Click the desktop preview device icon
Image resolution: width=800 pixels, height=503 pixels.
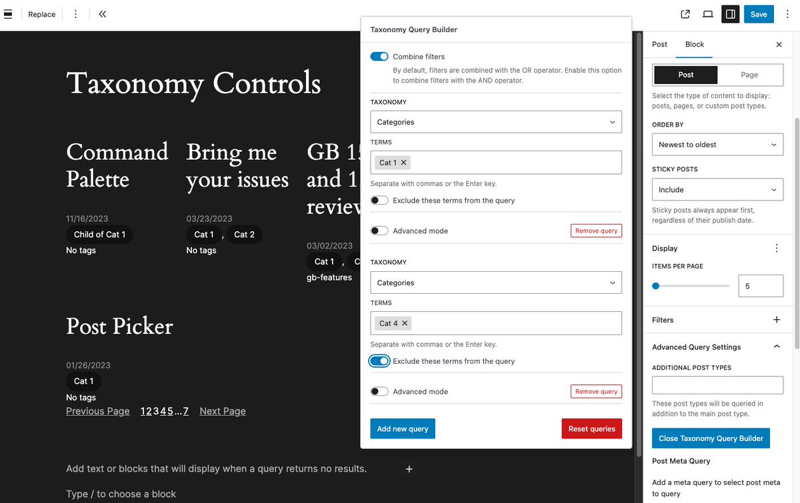click(x=708, y=14)
